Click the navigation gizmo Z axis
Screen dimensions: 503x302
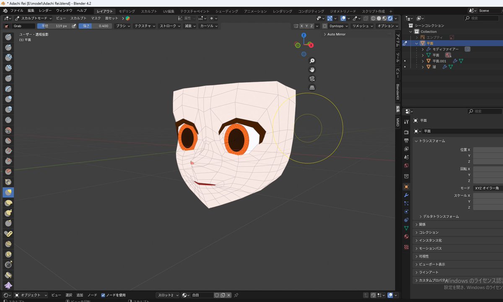303,36
